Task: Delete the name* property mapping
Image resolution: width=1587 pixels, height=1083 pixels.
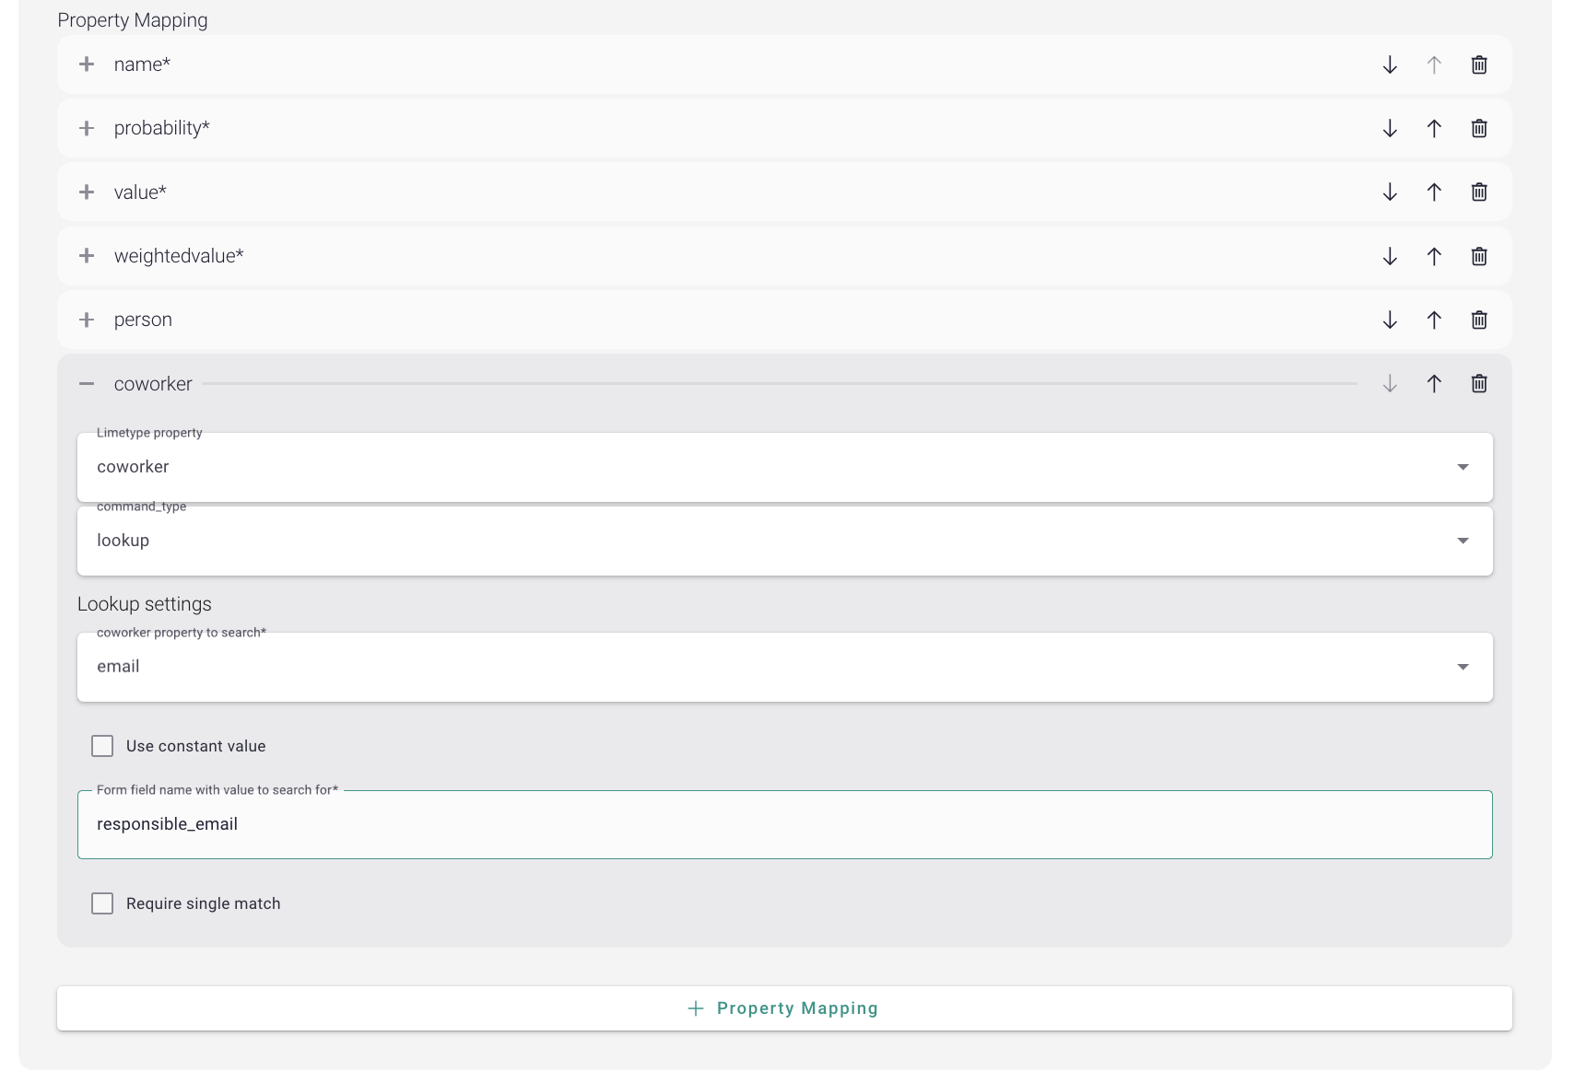Action: 1479,64
